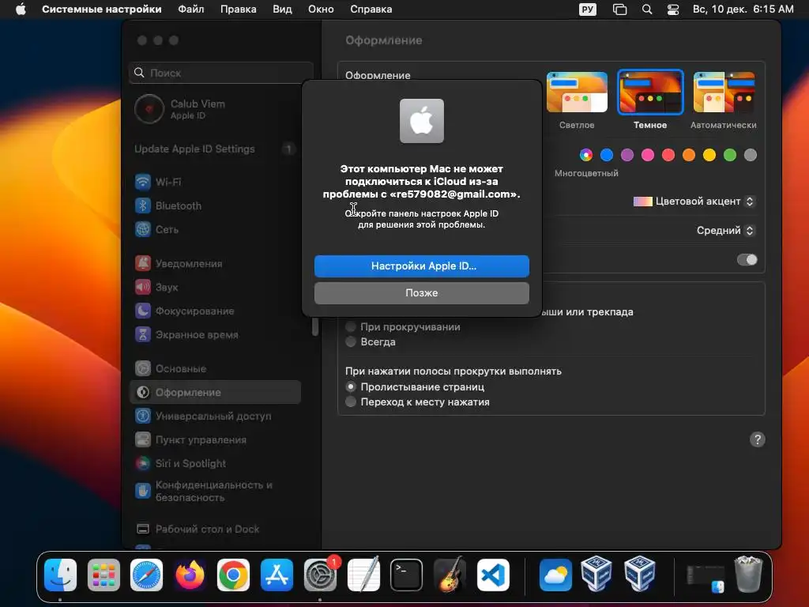Open the Справка menu
The image size is (809, 607).
point(371,9)
